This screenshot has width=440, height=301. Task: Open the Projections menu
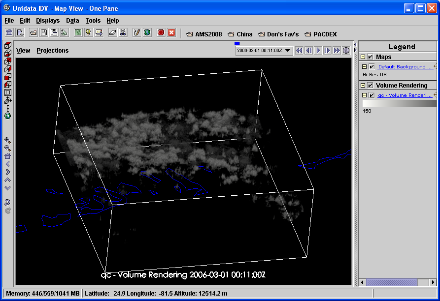53,51
